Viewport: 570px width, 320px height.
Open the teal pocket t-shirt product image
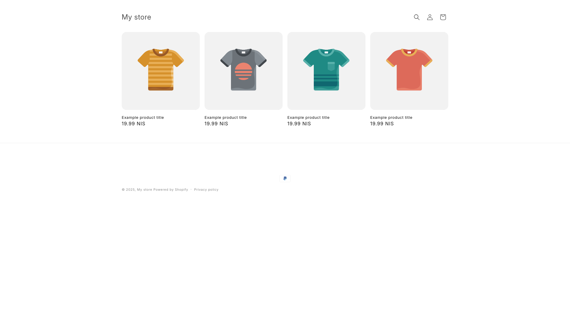326,71
